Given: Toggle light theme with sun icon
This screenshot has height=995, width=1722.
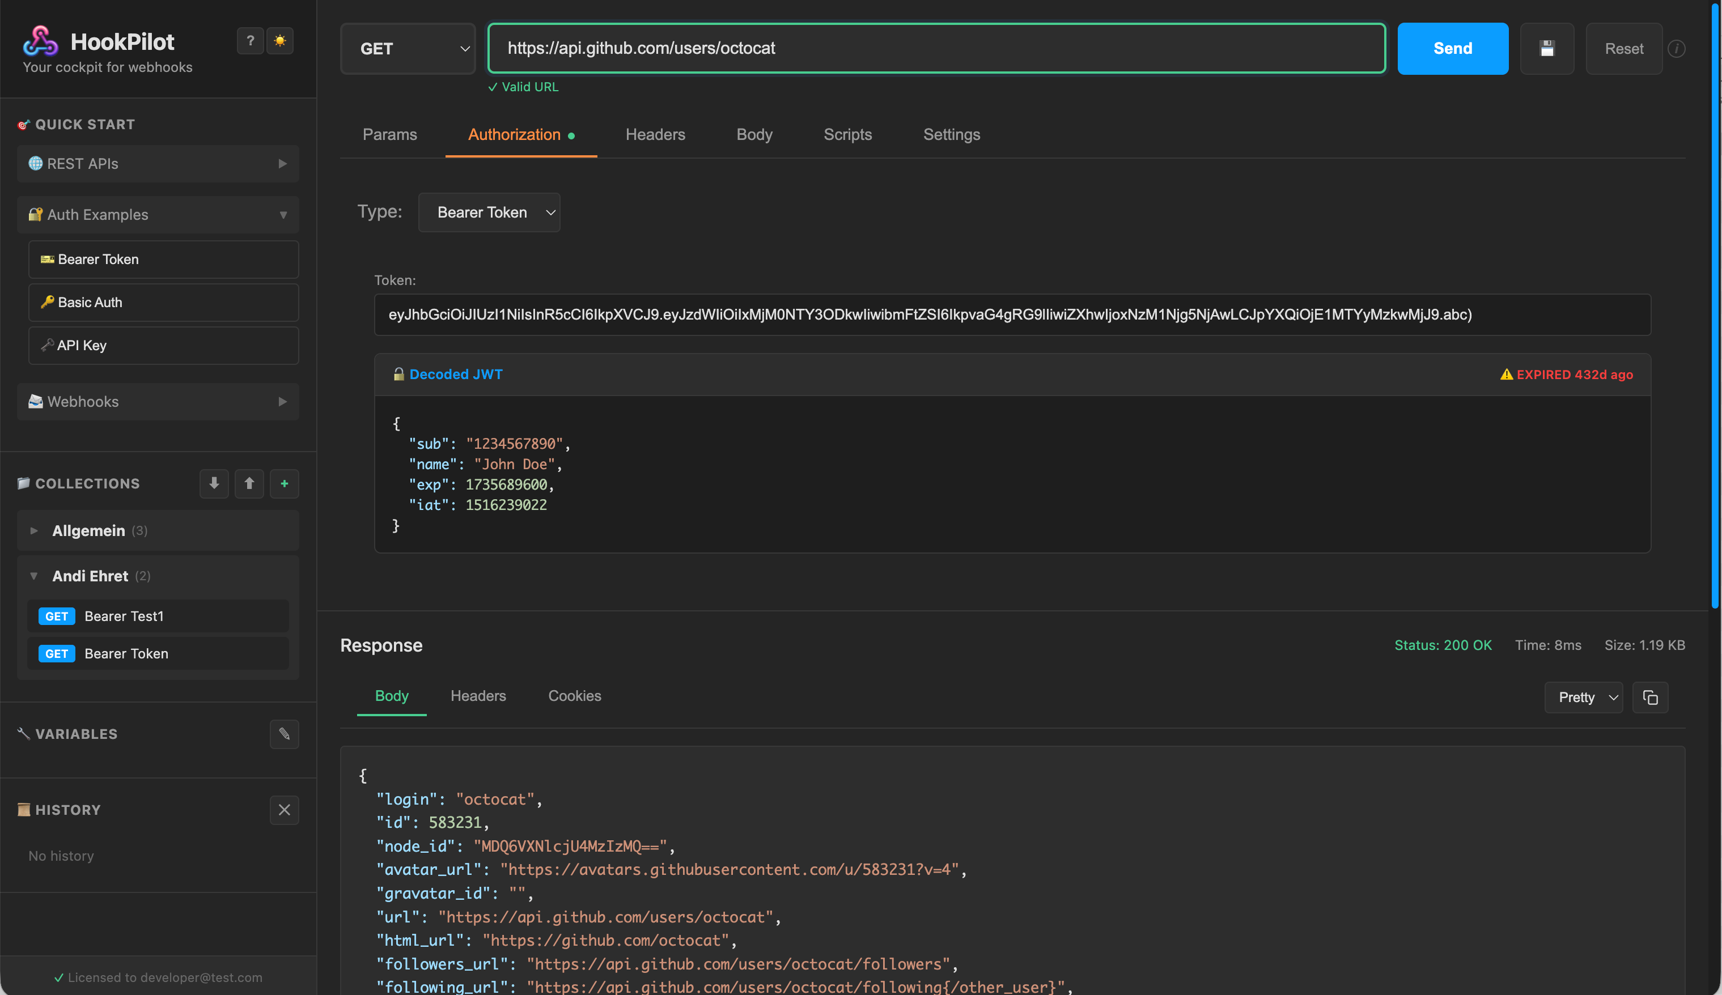Looking at the screenshot, I should [x=279, y=41].
